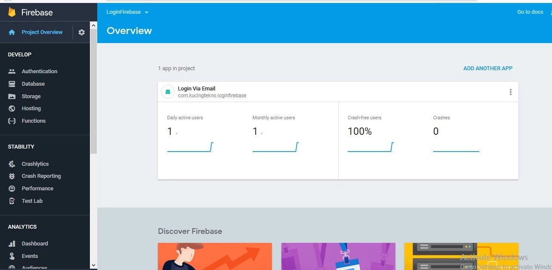The height and width of the screenshot is (270, 552).
Task: Click the Monthly active users sparkline chart
Action: 275,147
